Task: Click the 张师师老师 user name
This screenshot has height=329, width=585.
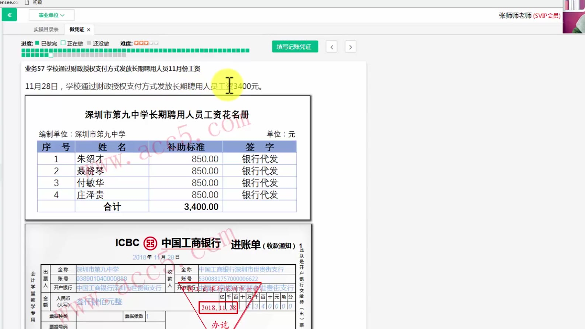Action: coord(515,15)
